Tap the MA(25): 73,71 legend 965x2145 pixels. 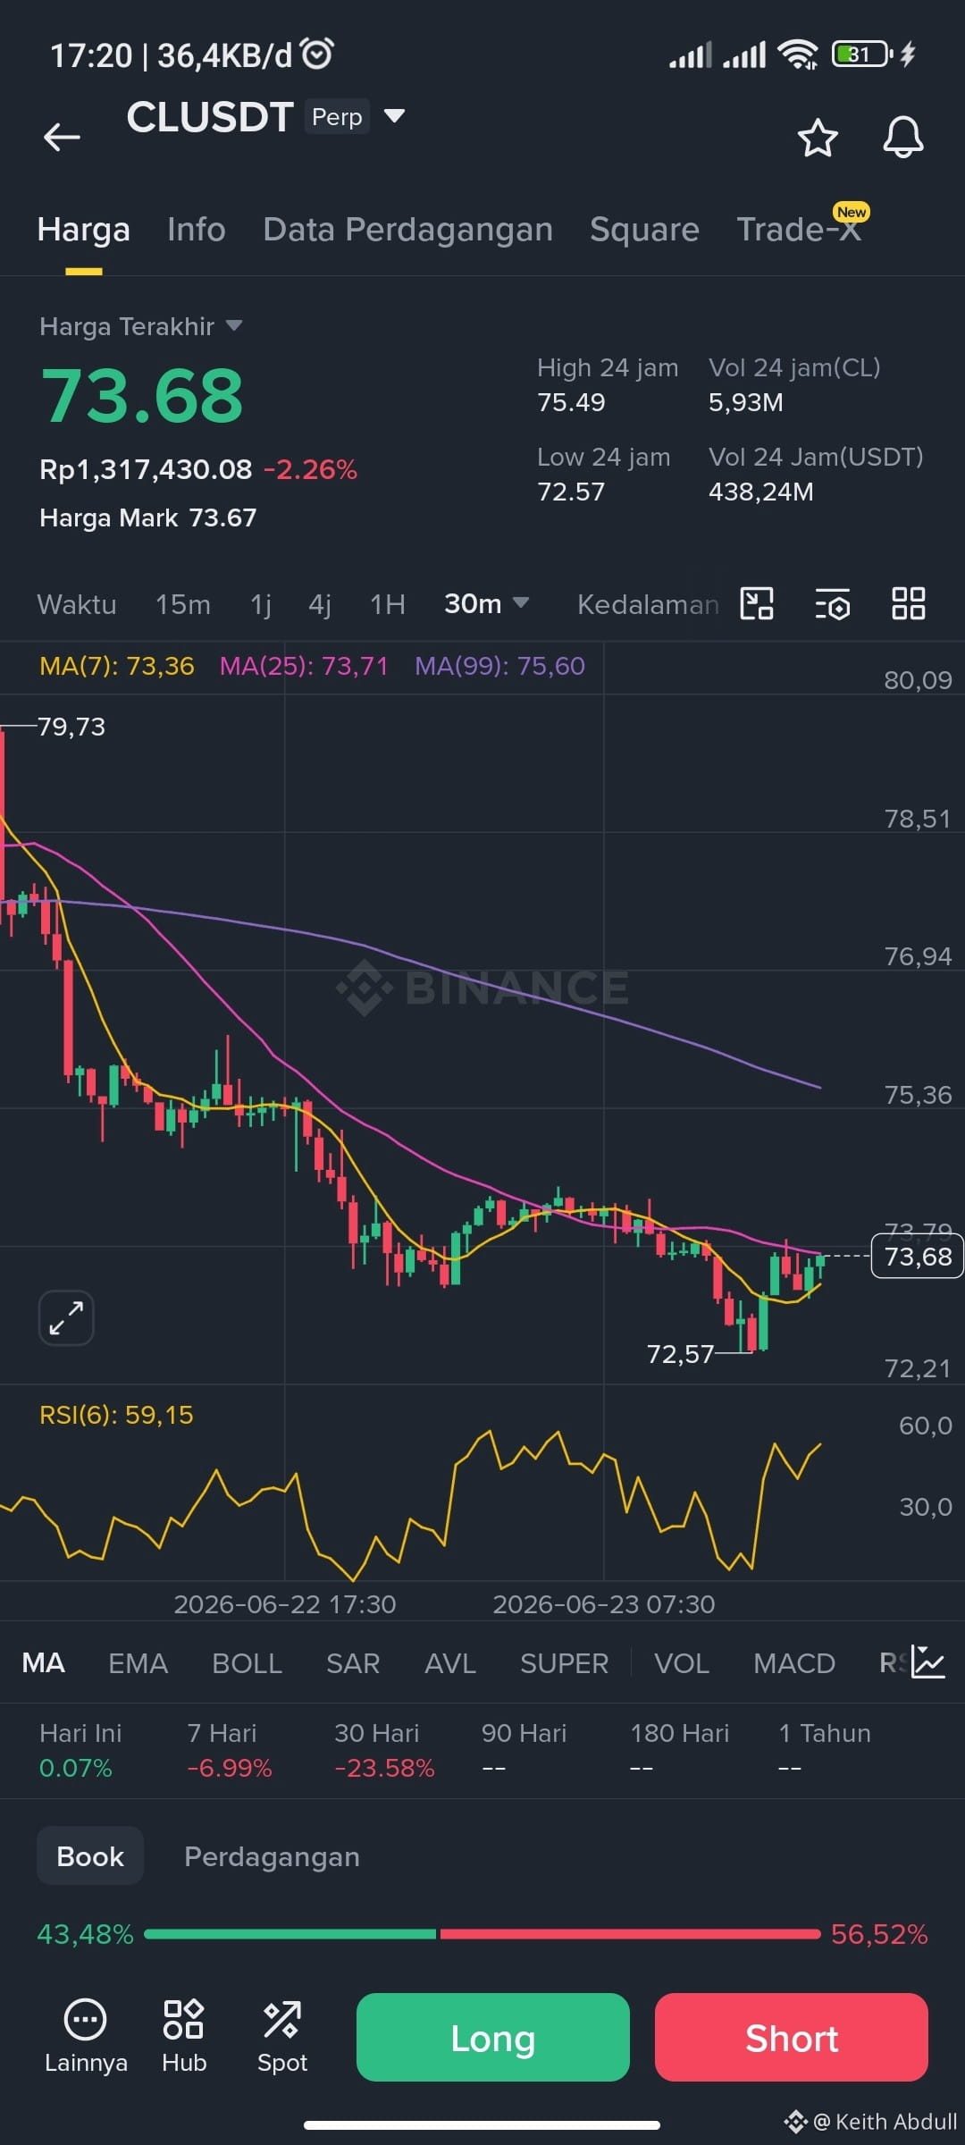(x=304, y=666)
